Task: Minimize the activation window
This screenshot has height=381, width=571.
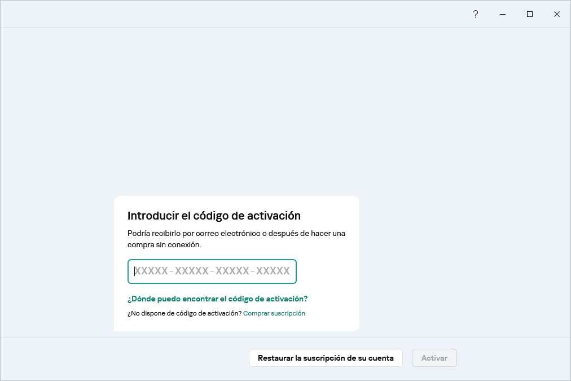Action: click(502, 14)
